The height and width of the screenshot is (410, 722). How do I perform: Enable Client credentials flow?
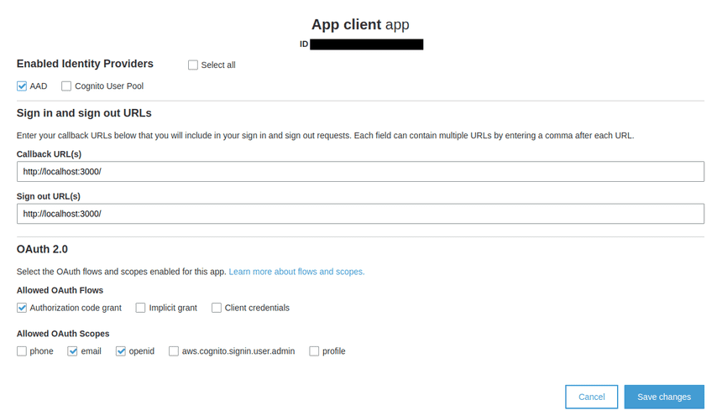tap(217, 308)
